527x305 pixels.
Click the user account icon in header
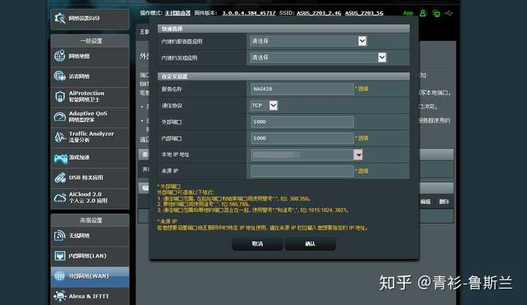pos(423,13)
